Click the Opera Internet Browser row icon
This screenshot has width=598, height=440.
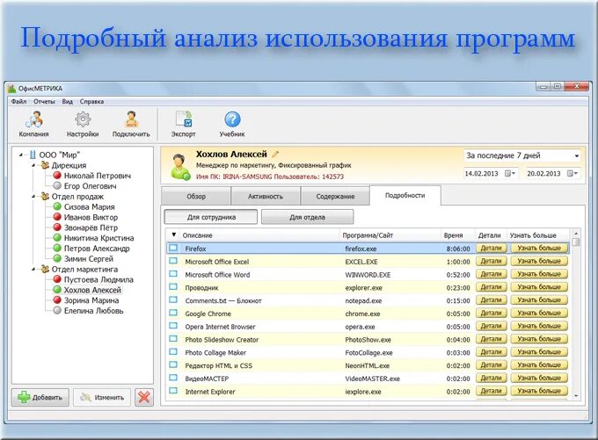point(173,326)
